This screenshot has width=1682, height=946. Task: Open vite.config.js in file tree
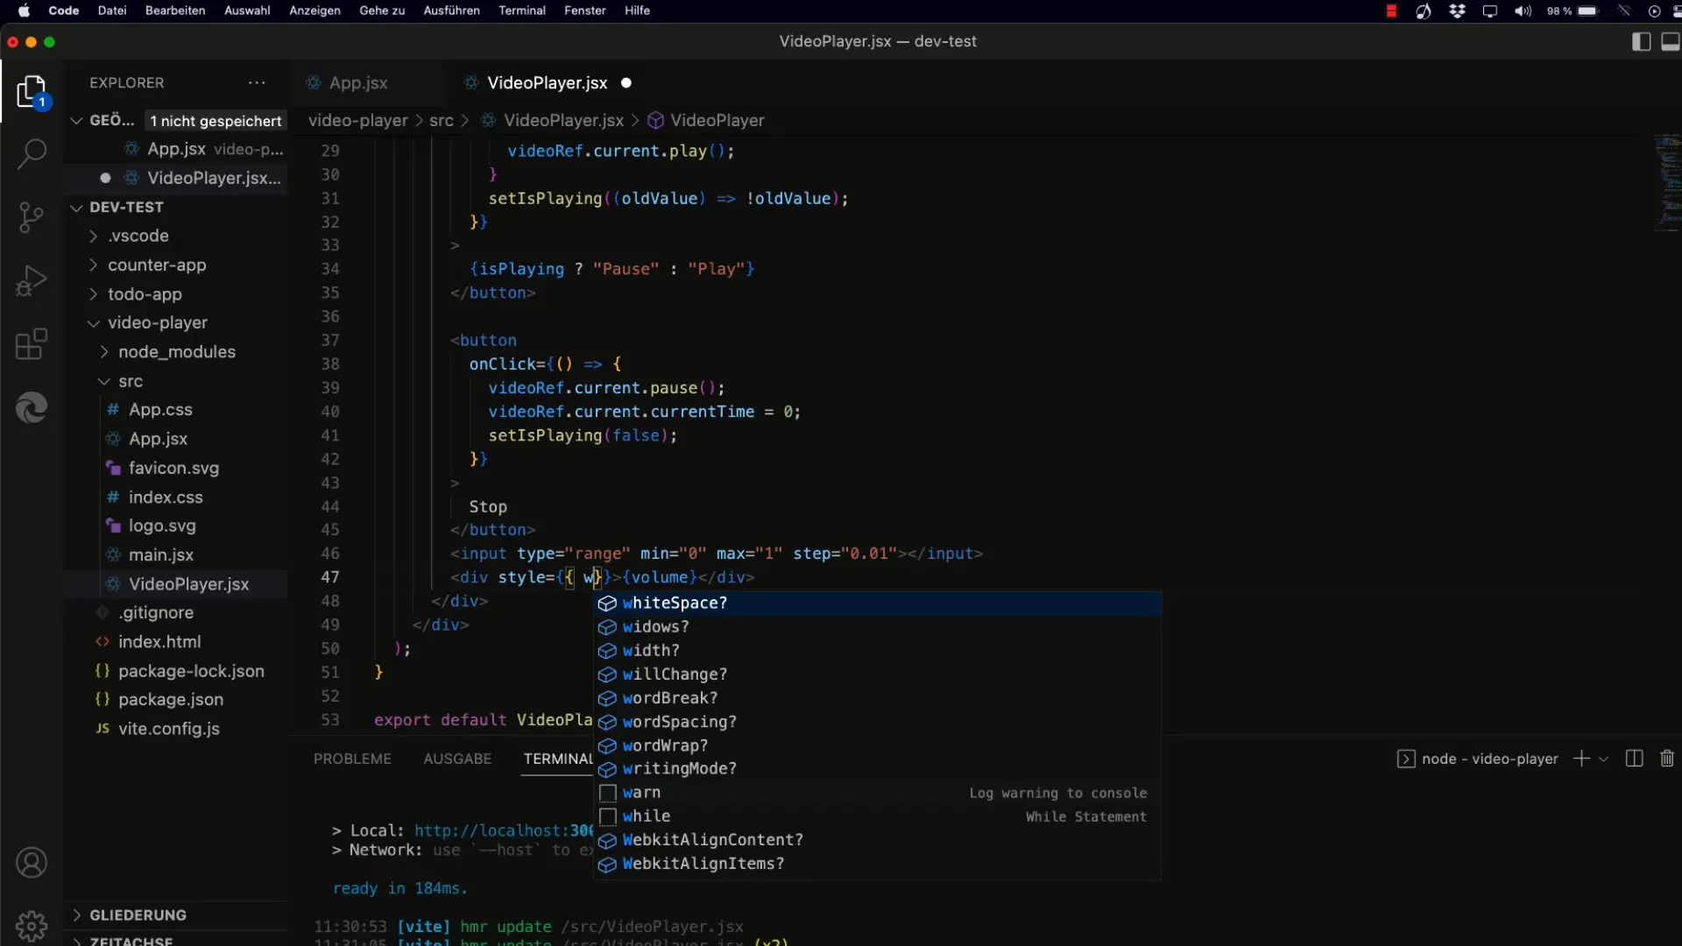coord(169,728)
